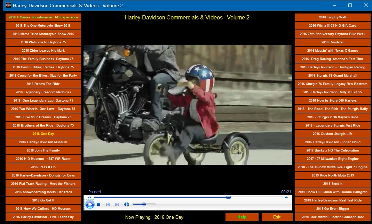This screenshot has width=372, height=224.
Task: Open 2017 Bucks x HD The Celebration
Action: 333,150
